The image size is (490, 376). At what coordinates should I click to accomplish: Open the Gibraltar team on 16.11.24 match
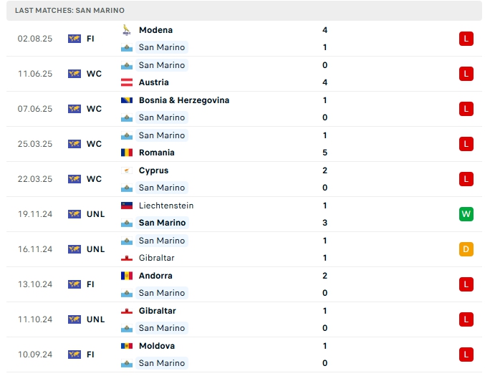pyautogui.click(x=157, y=258)
